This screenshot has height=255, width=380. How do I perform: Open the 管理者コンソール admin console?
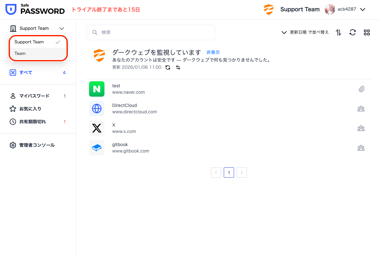pyautogui.click(x=37, y=145)
